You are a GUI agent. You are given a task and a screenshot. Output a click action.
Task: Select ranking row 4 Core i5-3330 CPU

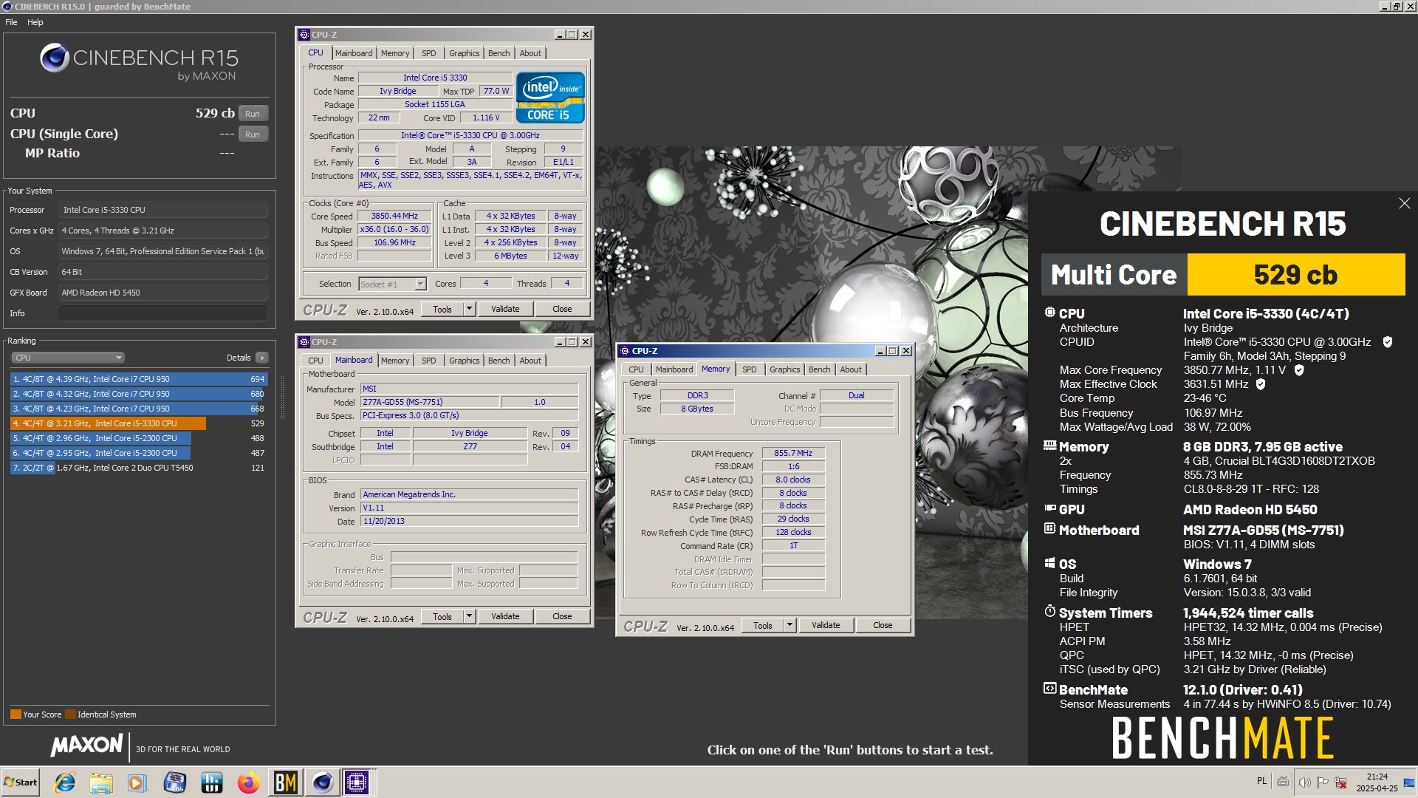[x=138, y=423]
